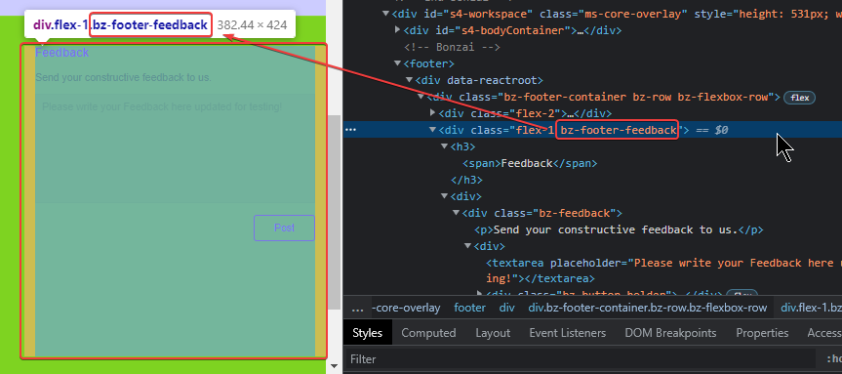Image resolution: width=842 pixels, height=374 pixels.
Task: Collapse the bz-feedback div node
Action: tap(456, 213)
